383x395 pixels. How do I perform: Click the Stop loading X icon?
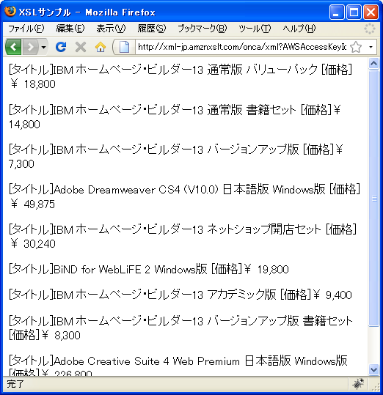(81, 47)
